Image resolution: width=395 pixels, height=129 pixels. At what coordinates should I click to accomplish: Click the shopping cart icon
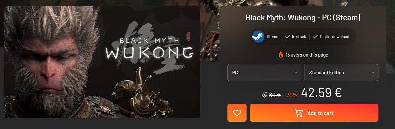pyautogui.click(x=298, y=113)
